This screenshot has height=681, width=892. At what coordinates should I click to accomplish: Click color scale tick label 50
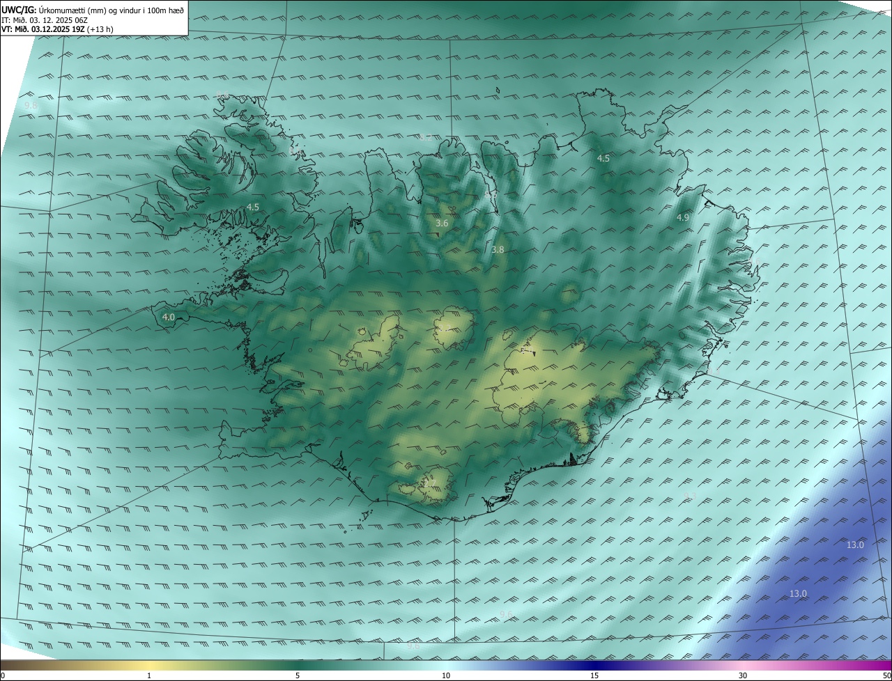pos(887,675)
